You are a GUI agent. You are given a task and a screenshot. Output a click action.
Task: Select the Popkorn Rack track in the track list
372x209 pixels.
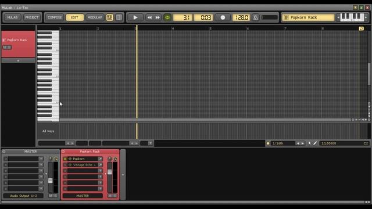tap(19, 44)
